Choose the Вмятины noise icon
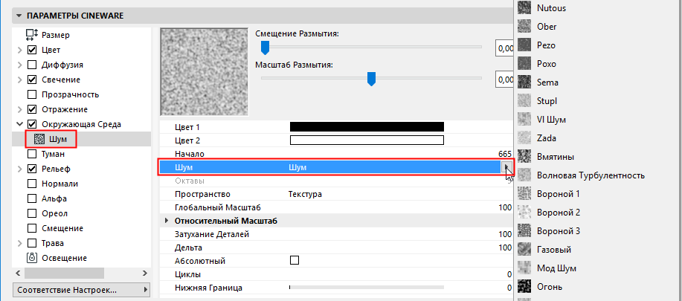The image size is (682, 301). 524,157
